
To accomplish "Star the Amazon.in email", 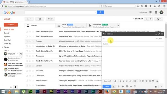I will [x=30, y=56].
